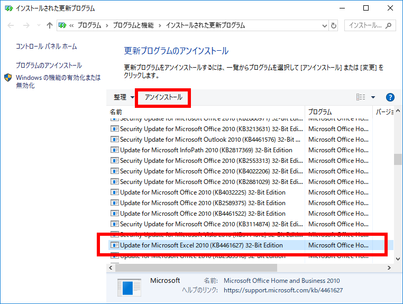Click the icon of KB2589375 update row
The image size is (403, 304).
coord(114,202)
